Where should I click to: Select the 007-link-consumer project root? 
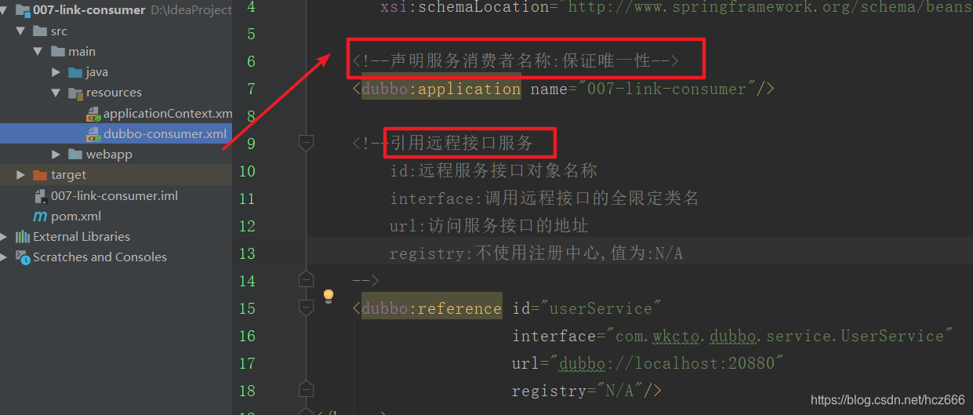[x=89, y=10]
